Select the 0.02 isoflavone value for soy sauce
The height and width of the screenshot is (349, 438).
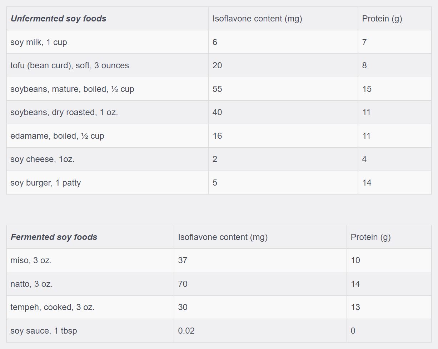[186, 331]
